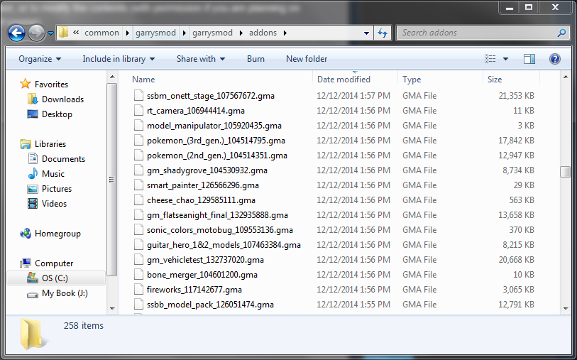Select first 'garrysmod' breadcrumb segment
This screenshot has width=577, height=360.
155,33
